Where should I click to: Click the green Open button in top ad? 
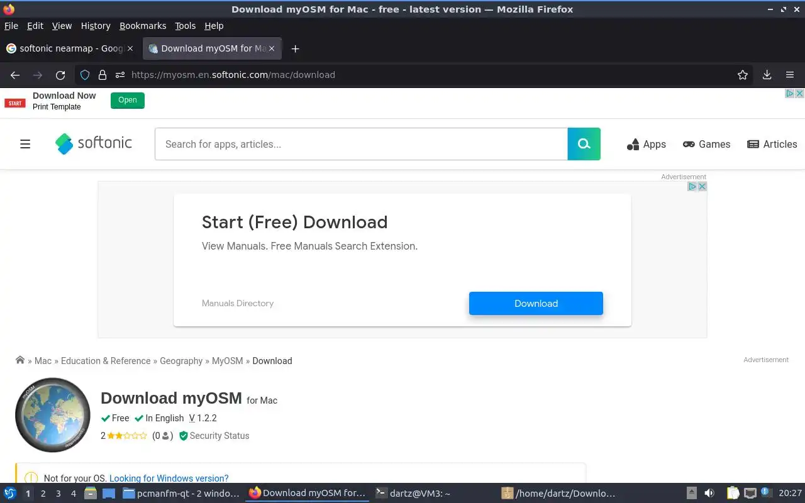tap(128, 100)
